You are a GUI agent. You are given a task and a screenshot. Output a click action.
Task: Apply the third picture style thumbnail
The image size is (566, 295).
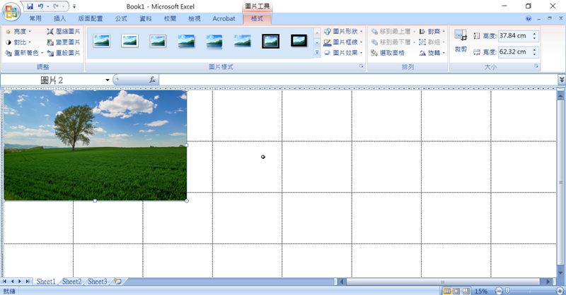tap(158, 41)
